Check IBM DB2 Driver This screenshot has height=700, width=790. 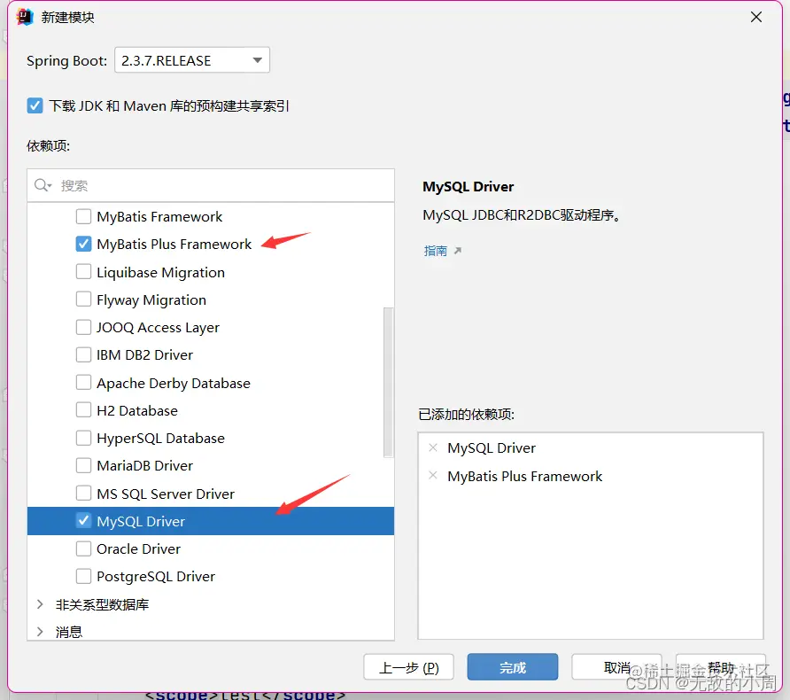point(83,354)
